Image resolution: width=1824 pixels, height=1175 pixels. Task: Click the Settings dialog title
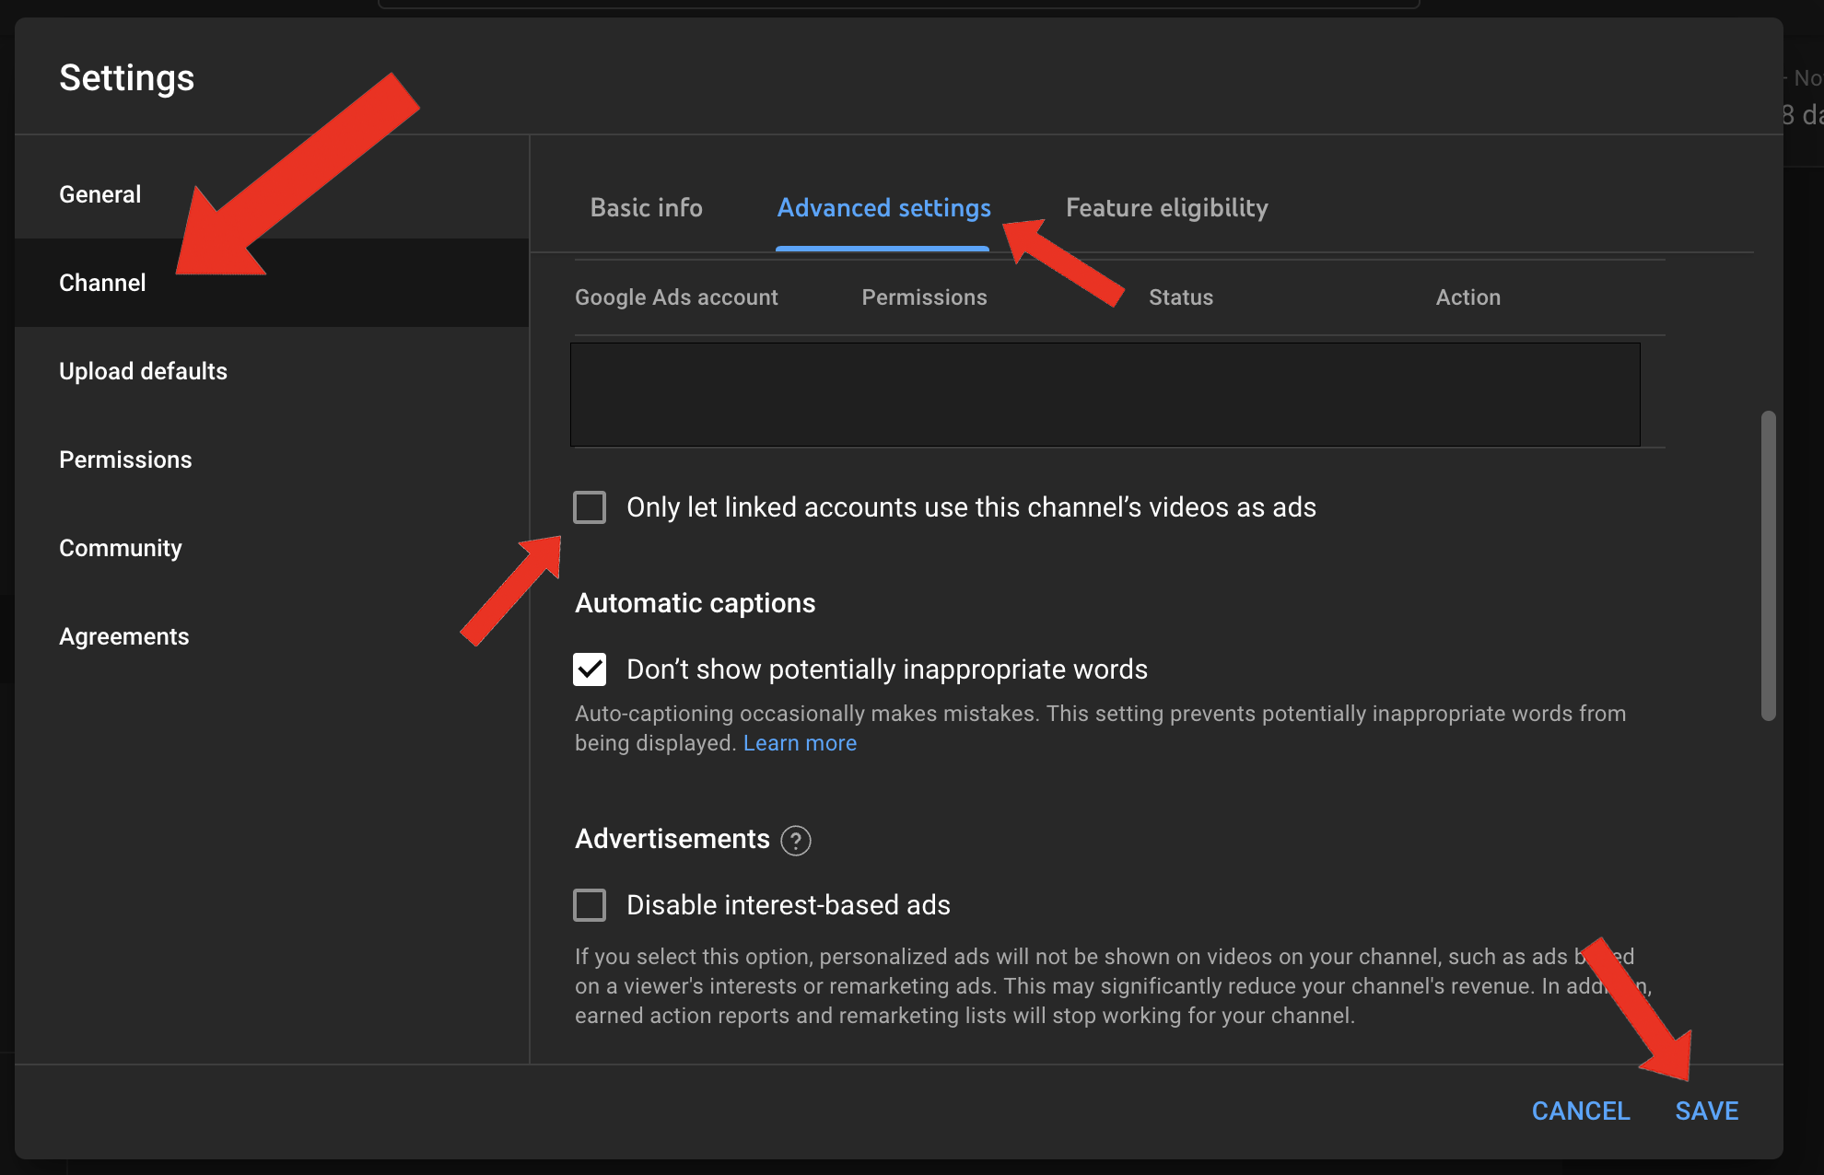click(x=127, y=78)
